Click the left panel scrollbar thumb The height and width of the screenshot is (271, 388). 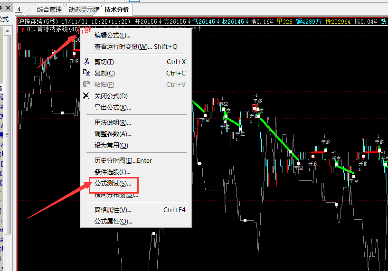8,135
